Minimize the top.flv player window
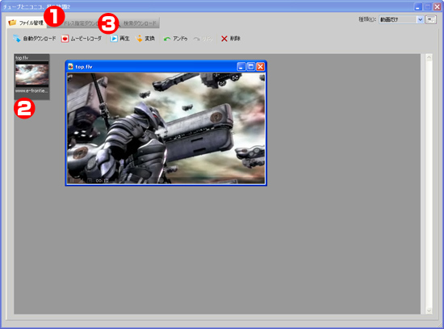This screenshot has height=329, width=444. point(241,67)
